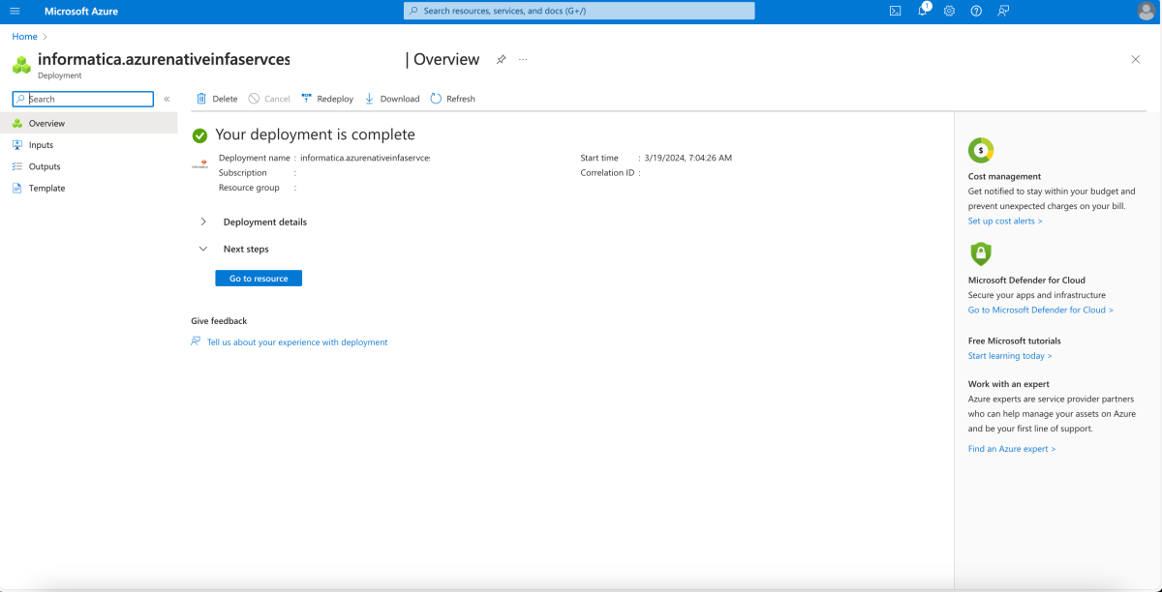Viewport: 1162px width, 592px height.
Task: Pin the deployment overview to dashboard
Action: tap(501, 59)
